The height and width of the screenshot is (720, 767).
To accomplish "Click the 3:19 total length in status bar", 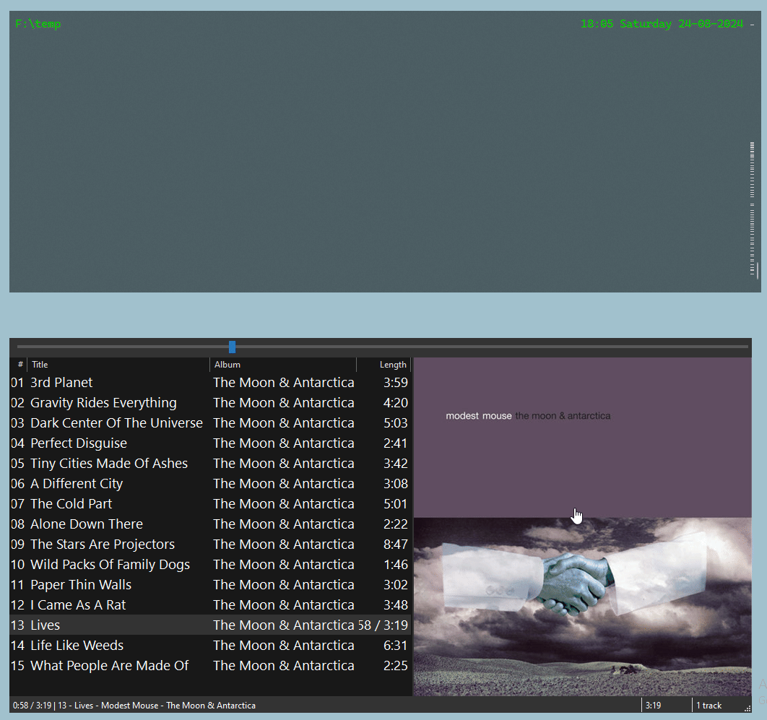I will click(653, 706).
